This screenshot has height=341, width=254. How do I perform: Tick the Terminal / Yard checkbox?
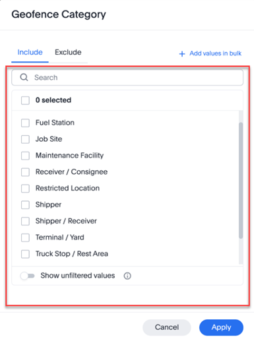click(25, 237)
